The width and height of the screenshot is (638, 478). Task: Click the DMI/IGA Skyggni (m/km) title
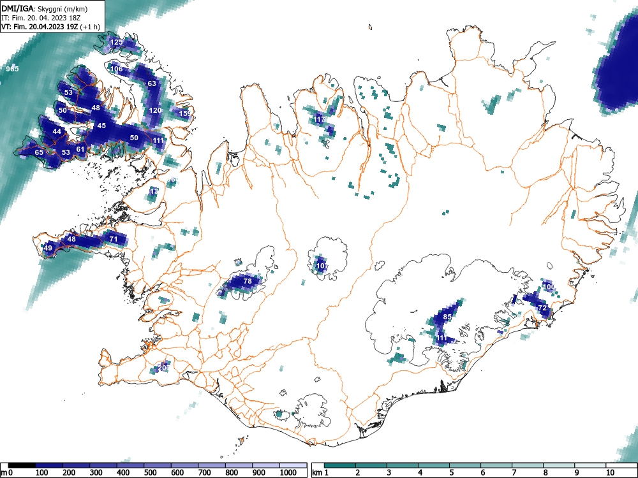(x=45, y=8)
